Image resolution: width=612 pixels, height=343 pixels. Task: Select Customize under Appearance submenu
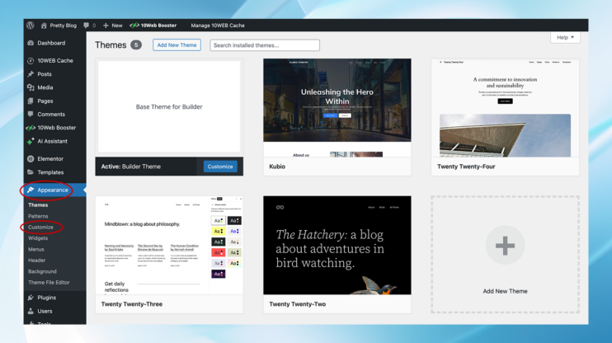pyautogui.click(x=40, y=228)
